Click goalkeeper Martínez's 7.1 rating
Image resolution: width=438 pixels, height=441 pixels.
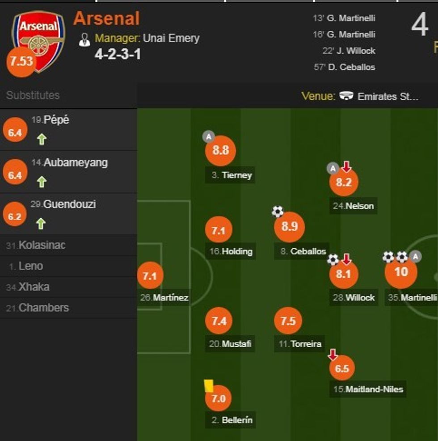point(149,276)
